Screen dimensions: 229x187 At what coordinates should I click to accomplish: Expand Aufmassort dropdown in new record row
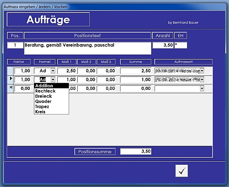point(202,88)
